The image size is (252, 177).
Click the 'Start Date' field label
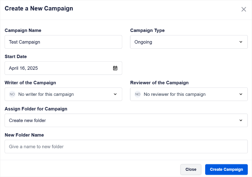(16, 56)
